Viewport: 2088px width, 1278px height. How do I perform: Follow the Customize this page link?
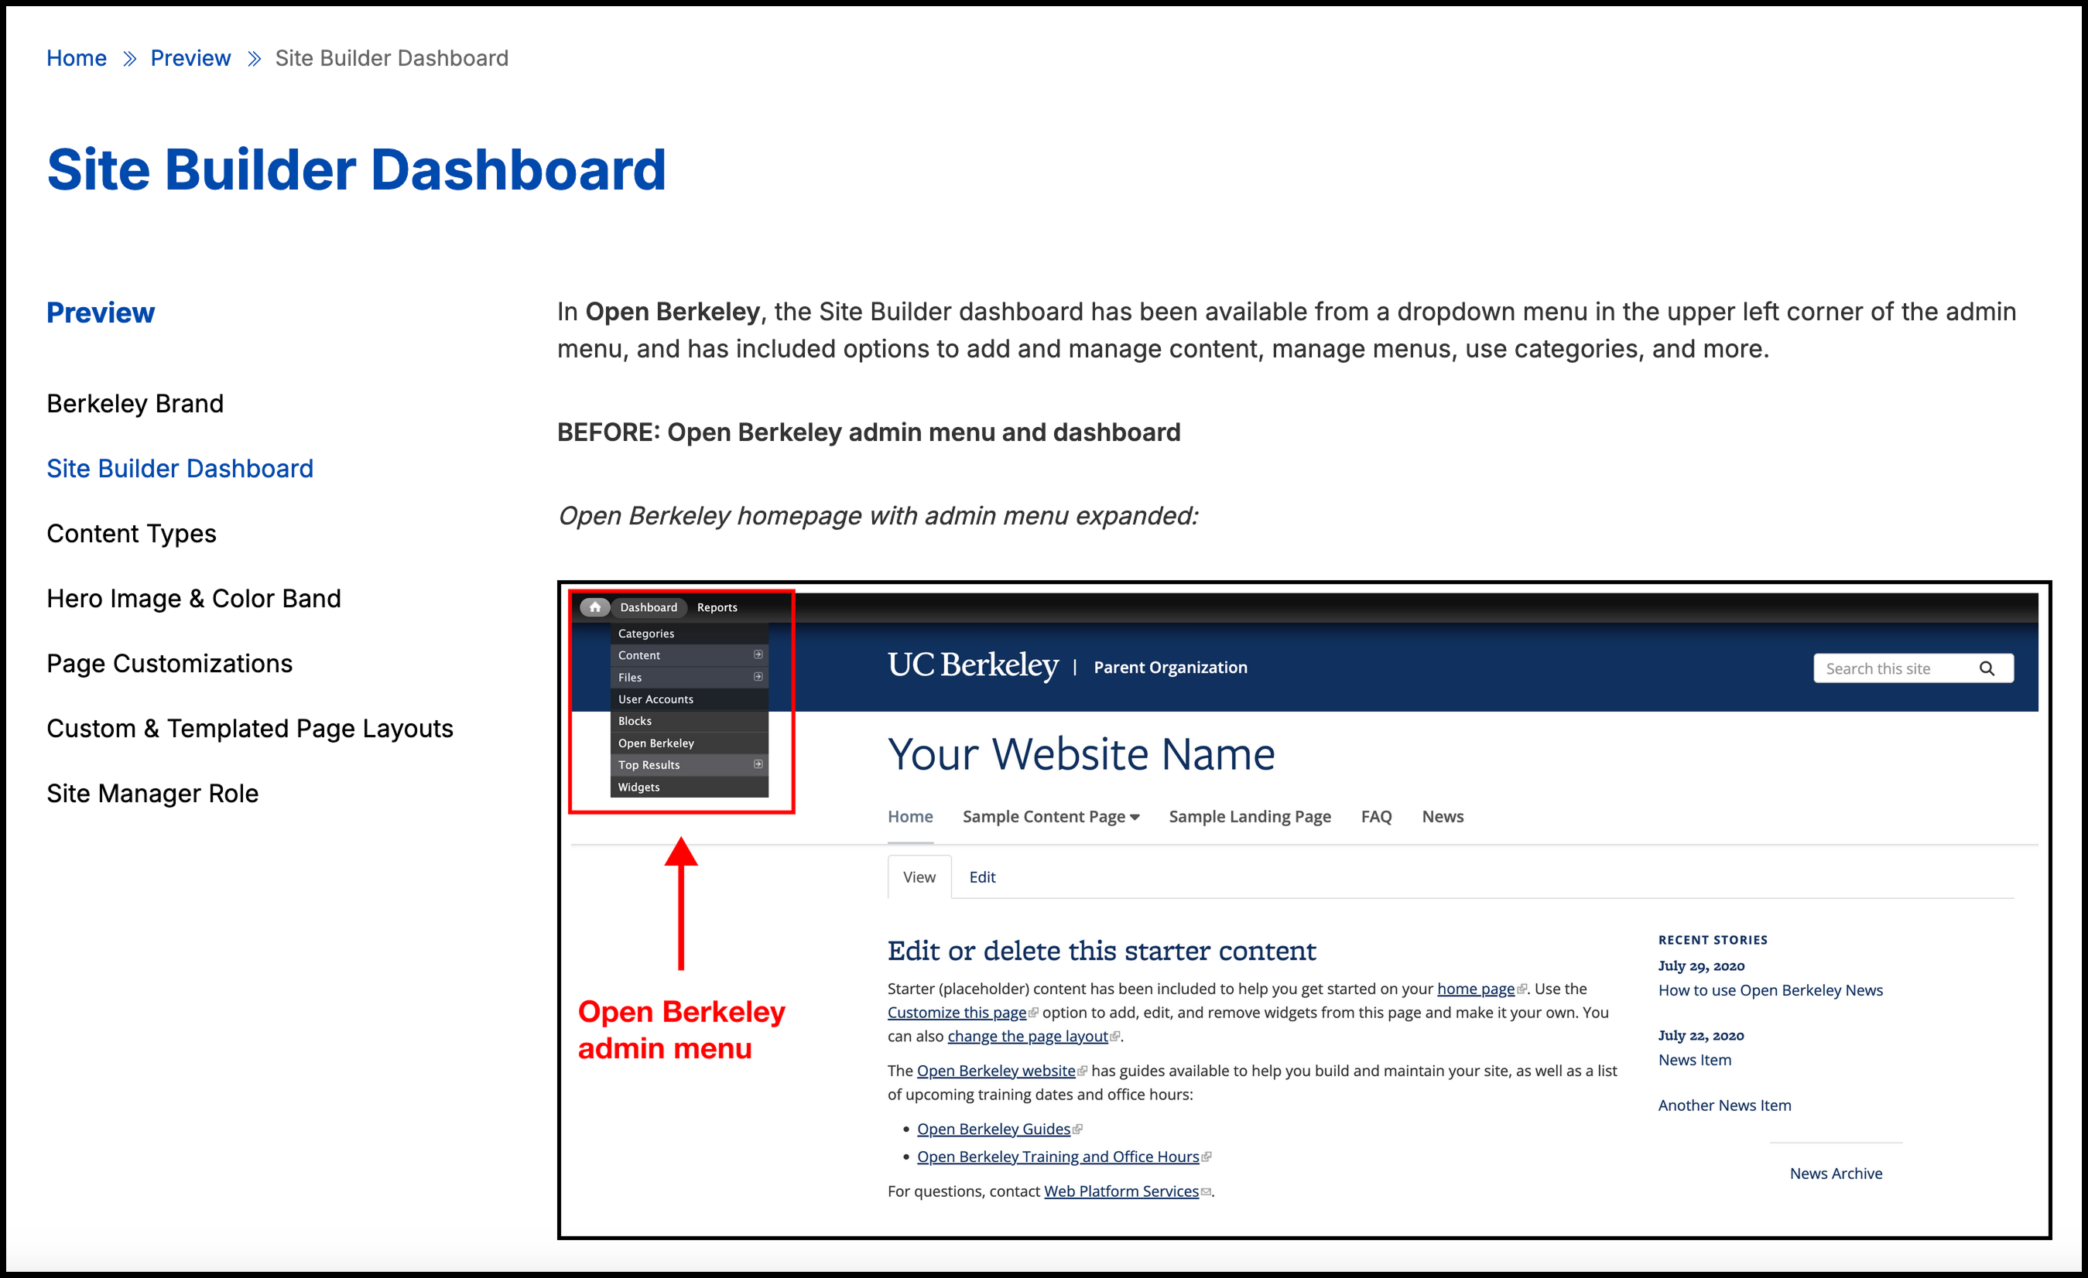[x=957, y=1012]
